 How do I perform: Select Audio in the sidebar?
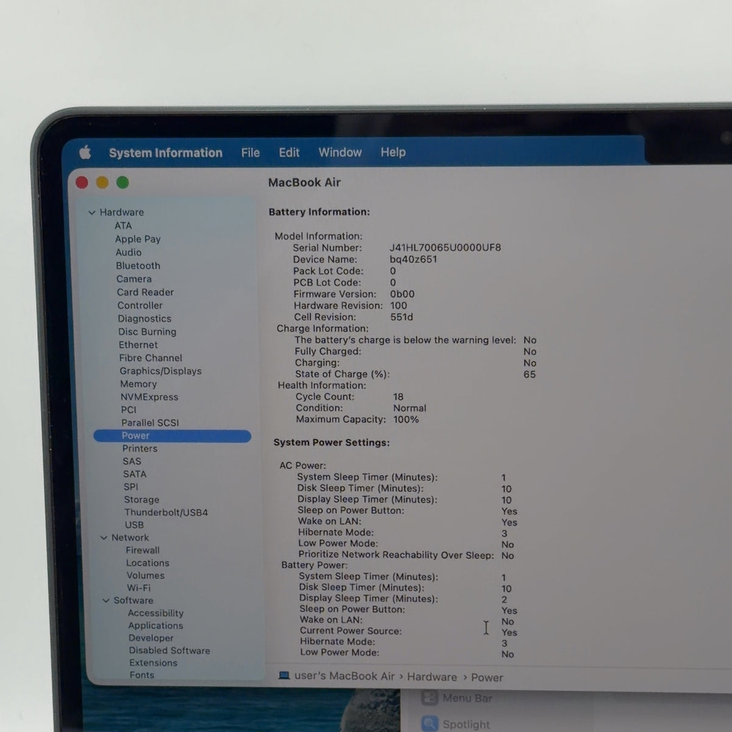pos(129,252)
